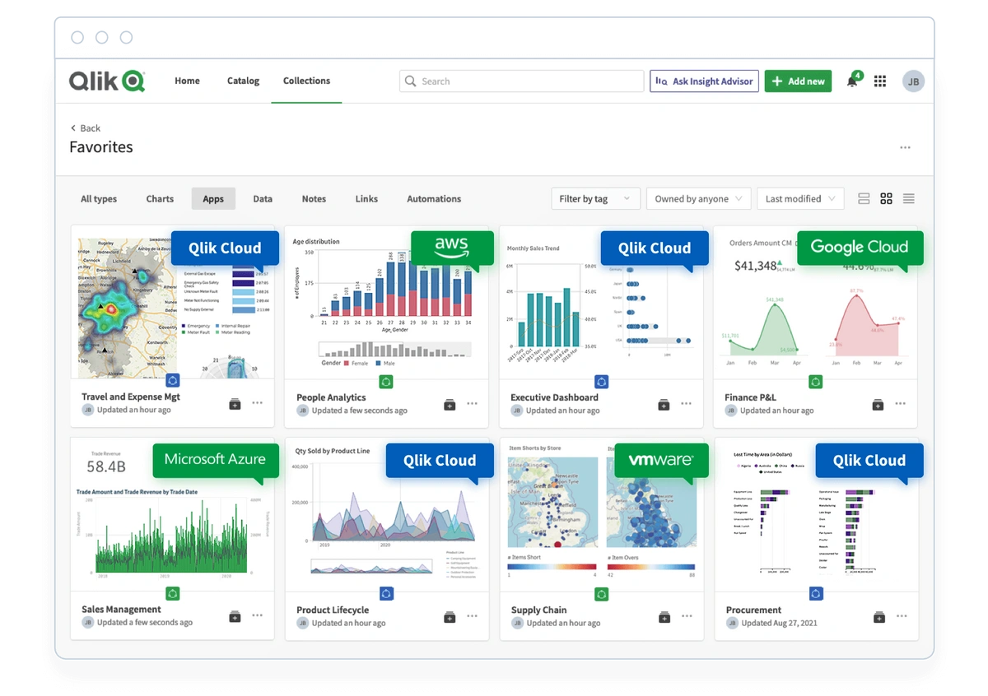Open Finance P&L more options
The width and height of the screenshot is (988, 696).
[901, 404]
